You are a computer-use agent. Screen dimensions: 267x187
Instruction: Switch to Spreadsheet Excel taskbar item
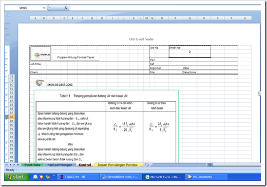click(121, 177)
